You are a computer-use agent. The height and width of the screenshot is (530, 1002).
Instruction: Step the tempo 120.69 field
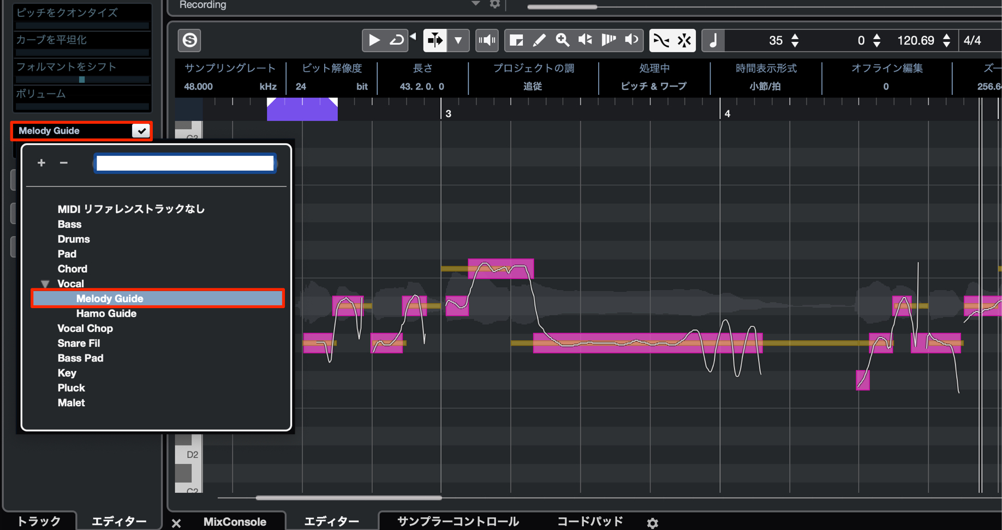946,40
